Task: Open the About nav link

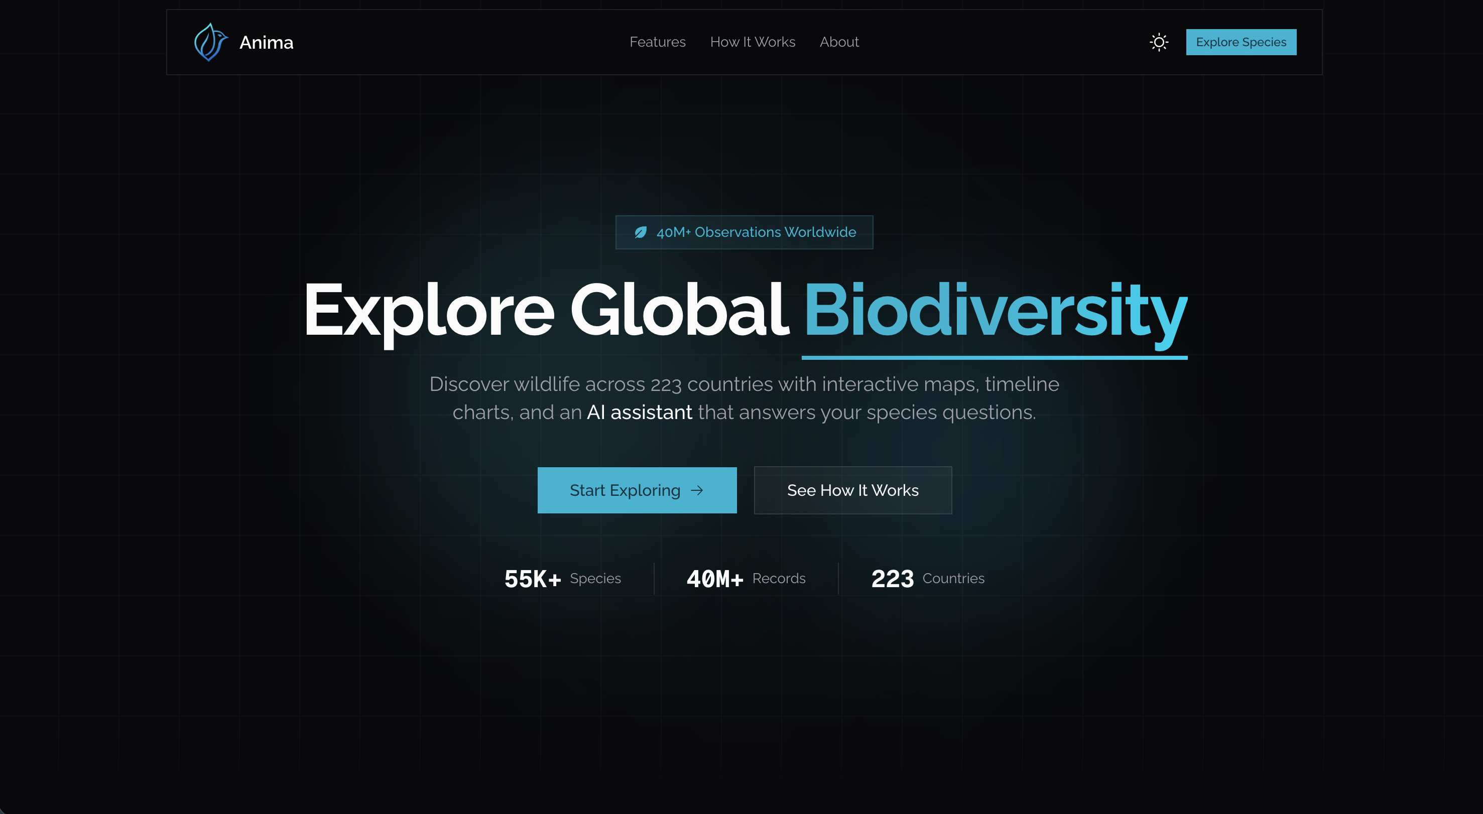Action: pos(839,42)
